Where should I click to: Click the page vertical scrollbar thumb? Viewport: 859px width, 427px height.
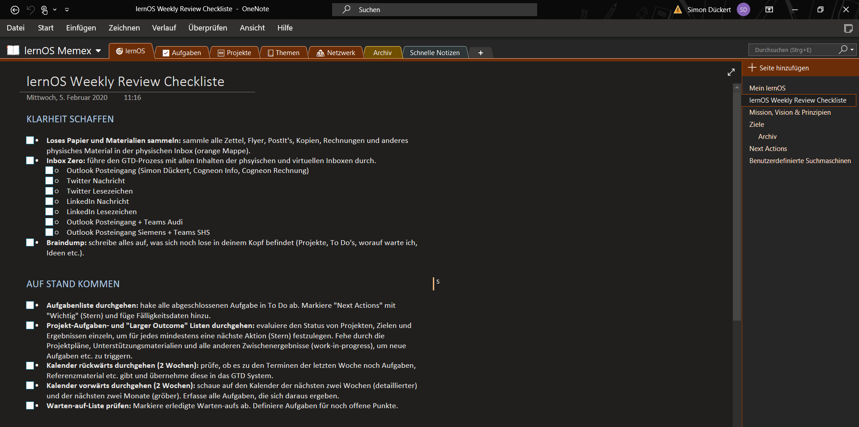[x=737, y=206]
